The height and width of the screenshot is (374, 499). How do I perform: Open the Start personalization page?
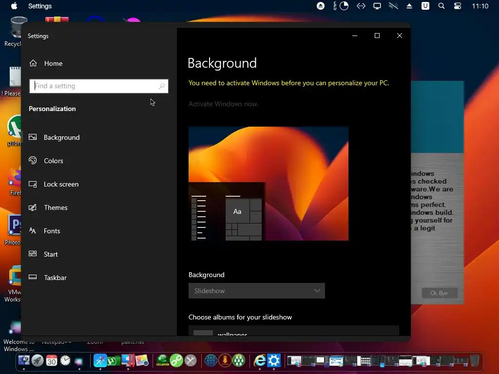coord(51,254)
